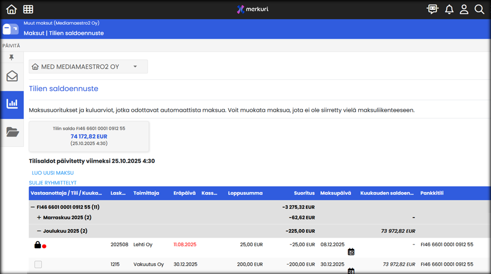
Task: Open the chat assistant icon
Action: [432, 9]
